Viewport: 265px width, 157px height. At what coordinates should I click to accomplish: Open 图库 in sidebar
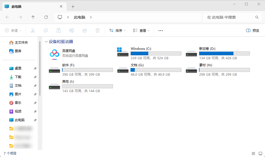point(15,51)
